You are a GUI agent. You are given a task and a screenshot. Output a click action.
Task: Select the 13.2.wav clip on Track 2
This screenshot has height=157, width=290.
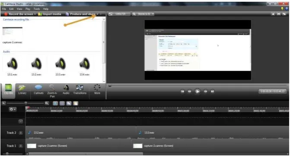[x=81, y=133]
